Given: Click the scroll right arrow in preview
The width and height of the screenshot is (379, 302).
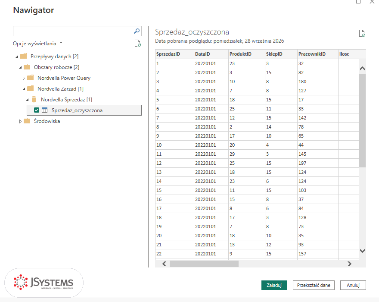Looking at the screenshot, I should [x=349, y=264].
